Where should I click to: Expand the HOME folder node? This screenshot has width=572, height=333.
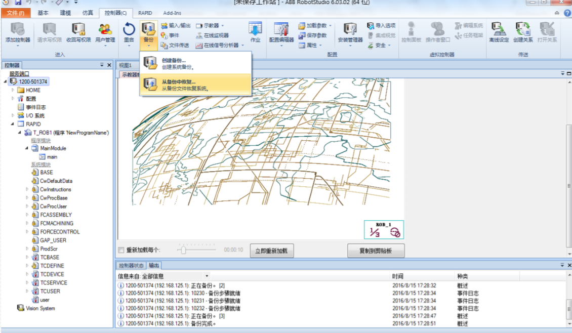pos(13,90)
